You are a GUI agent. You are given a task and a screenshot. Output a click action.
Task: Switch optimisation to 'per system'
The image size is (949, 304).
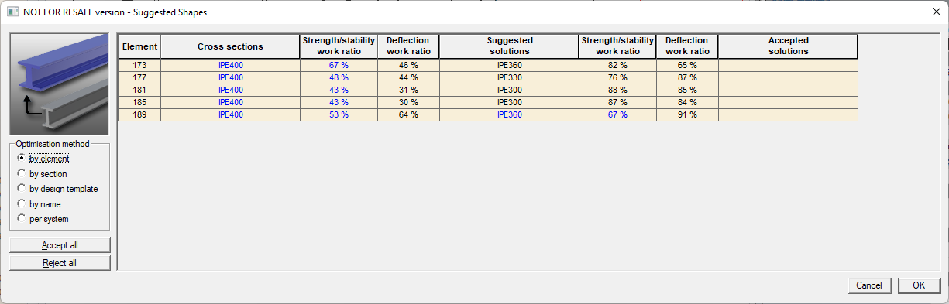point(43,219)
